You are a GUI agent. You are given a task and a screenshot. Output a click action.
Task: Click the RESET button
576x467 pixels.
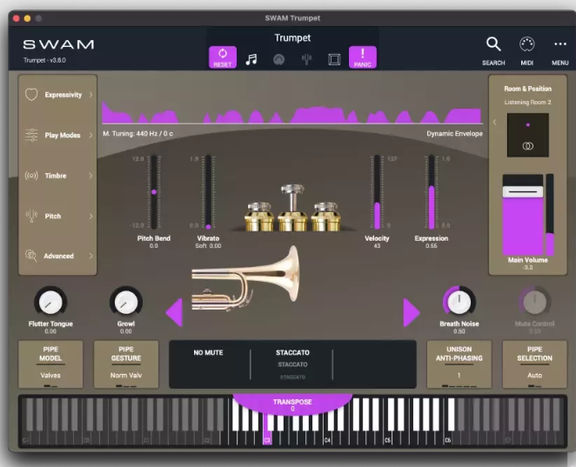tap(223, 57)
